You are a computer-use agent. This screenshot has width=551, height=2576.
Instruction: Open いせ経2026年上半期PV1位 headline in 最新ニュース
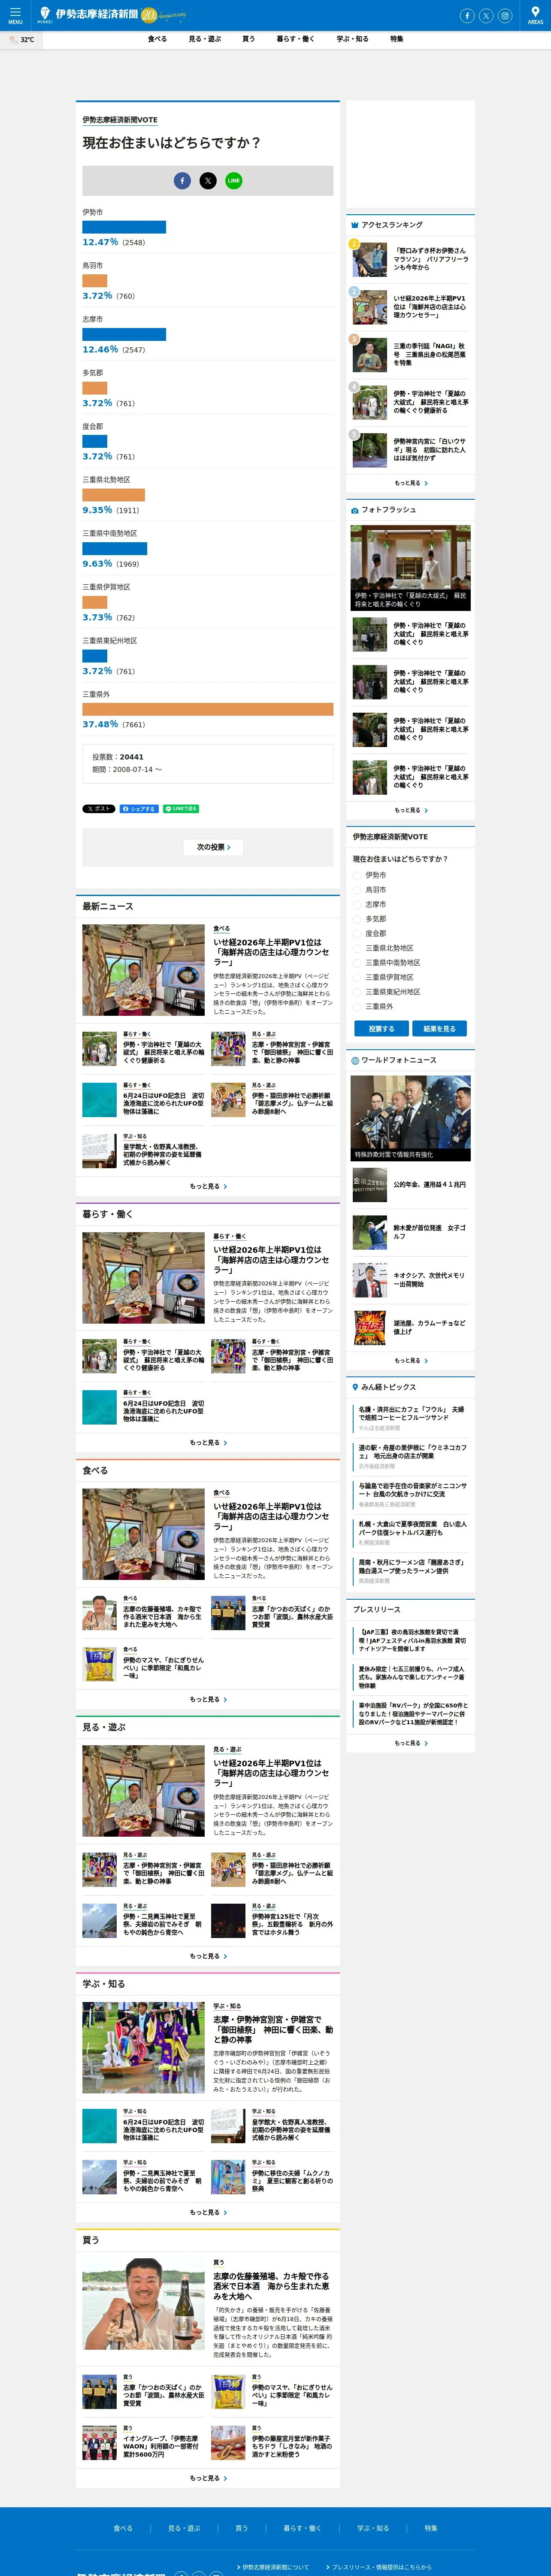272,952
